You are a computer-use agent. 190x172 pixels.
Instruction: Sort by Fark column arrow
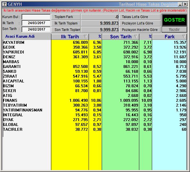(184, 36)
